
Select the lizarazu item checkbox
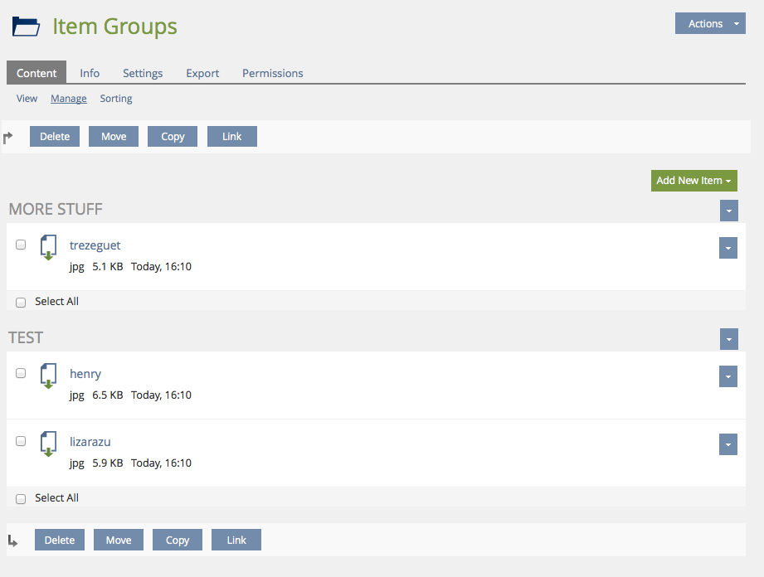click(x=21, y=441)
